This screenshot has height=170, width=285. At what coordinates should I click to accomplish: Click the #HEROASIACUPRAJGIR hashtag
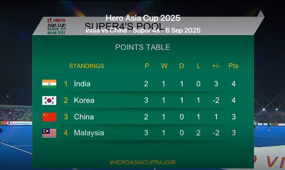click(143, 162)
